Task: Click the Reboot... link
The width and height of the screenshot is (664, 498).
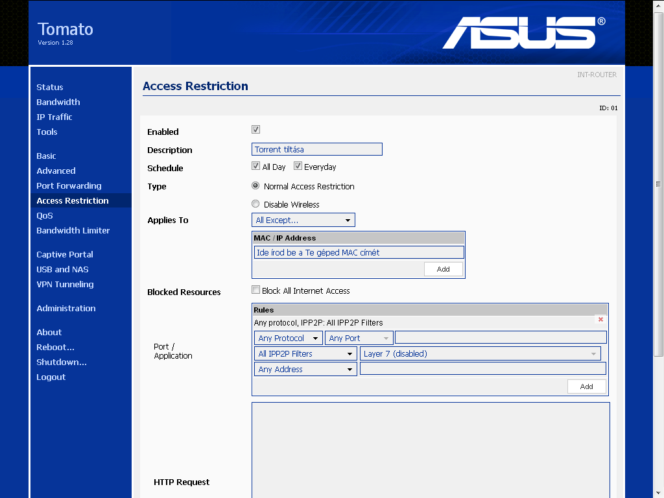Action: tap(56, 348)
